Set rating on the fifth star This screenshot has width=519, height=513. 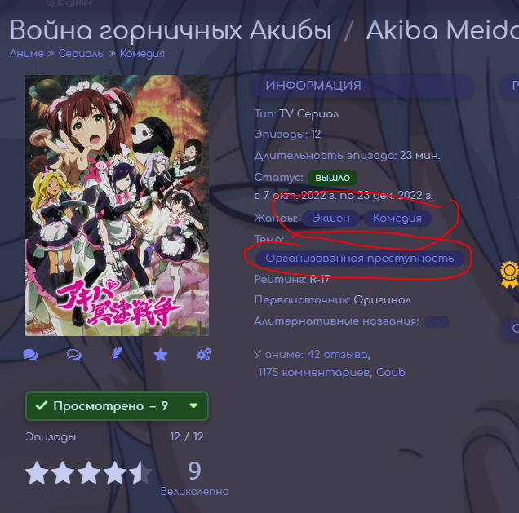click(x=141, y=473)
